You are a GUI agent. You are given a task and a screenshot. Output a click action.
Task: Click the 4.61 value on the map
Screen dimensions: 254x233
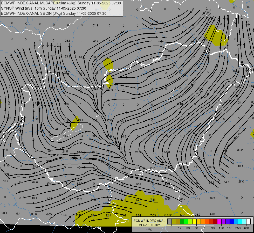(237, 87)
